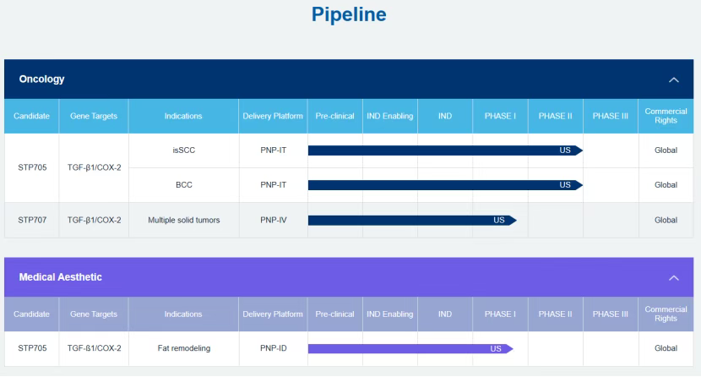The height and width of the screenshot is (377, 701).
Task: Collapse the Medical Aesthetic section chevron
Action: (673, 277)
